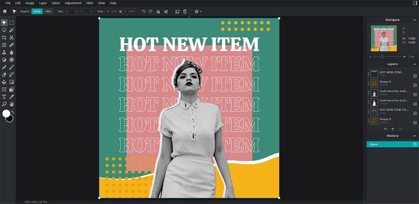Click the white foreground color swatch
The image size is (419, 204).
click(6, 113)
